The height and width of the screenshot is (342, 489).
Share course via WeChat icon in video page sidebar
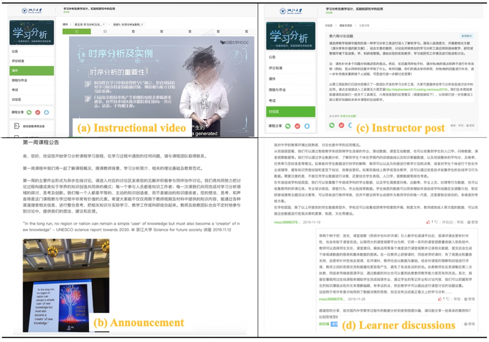point(29,112)
